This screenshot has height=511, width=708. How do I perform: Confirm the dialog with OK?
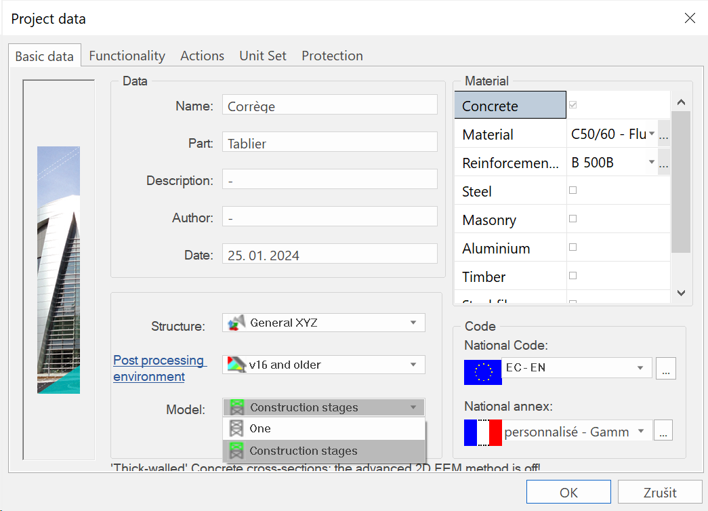click(568, 492)
